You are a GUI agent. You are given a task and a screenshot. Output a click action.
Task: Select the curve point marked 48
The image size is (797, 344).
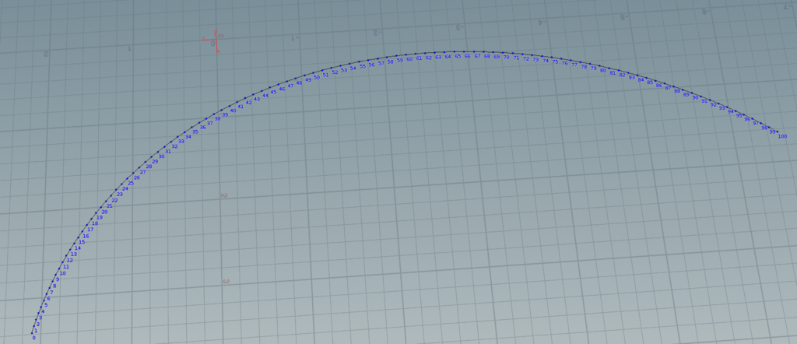[300, 82]
